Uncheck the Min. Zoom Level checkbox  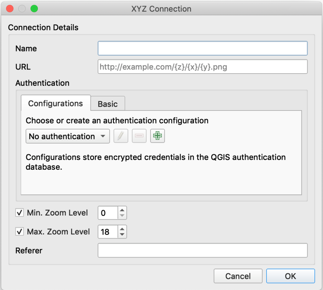click(x=19, y=212)
